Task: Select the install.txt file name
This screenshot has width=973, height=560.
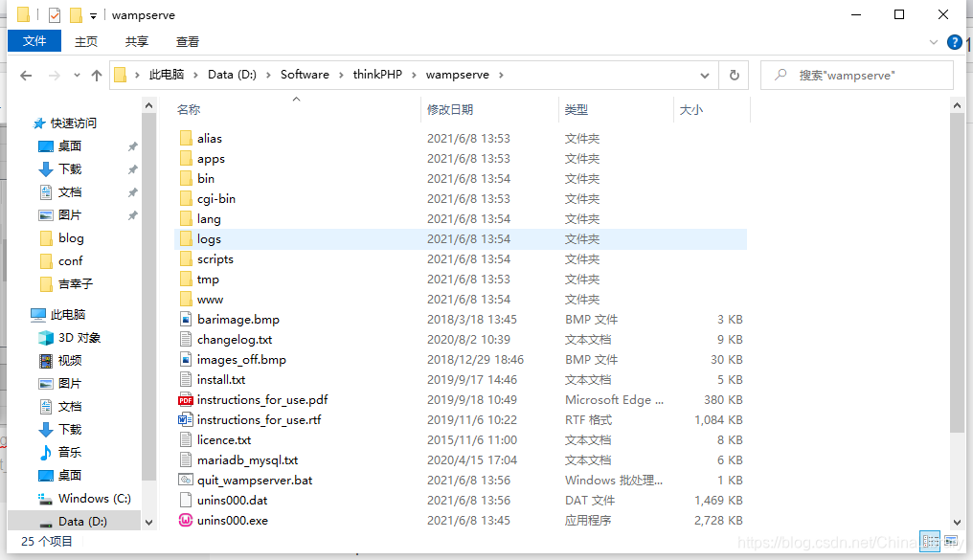Action: [x=221, y=379]
